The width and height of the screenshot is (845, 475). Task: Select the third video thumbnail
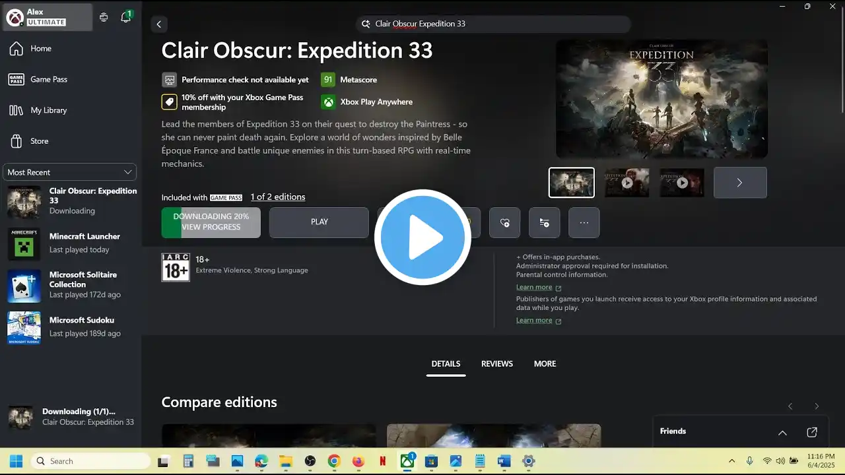(682, 183)
